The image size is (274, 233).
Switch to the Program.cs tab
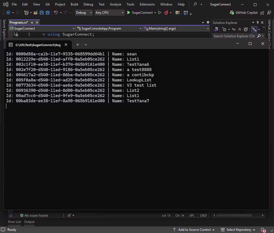tap(19, 22)
